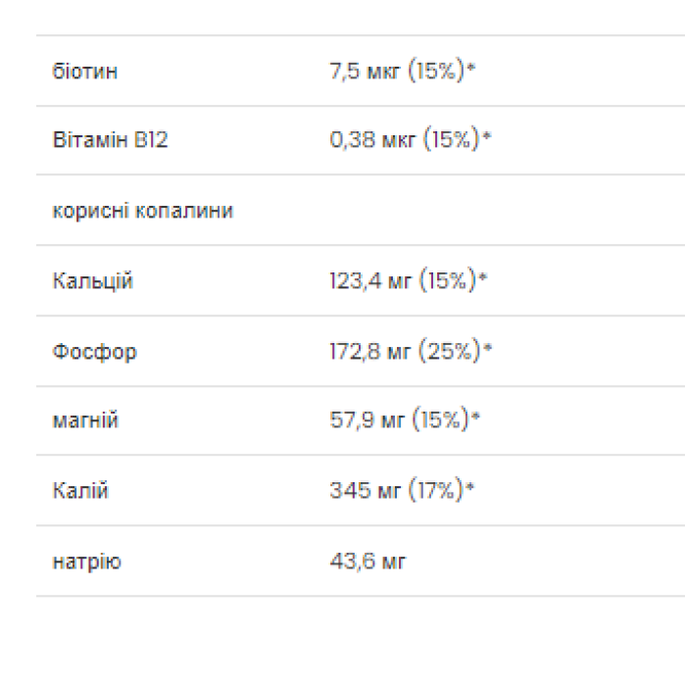
Task: Click the корисні копалини section heading
Action: coord(143,211)
